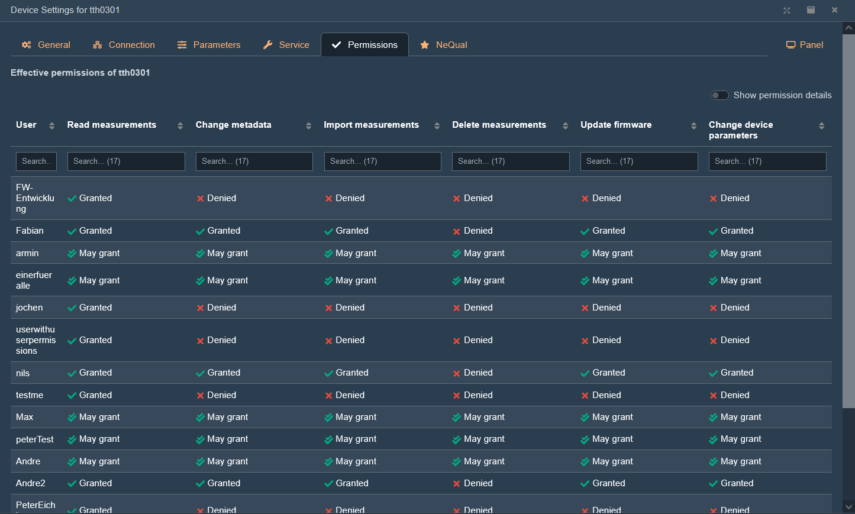Image resolution: width=855 pixels, height=514 pixels.
Task: Click the General tab gears icon
Action: [x=27, y=45]
